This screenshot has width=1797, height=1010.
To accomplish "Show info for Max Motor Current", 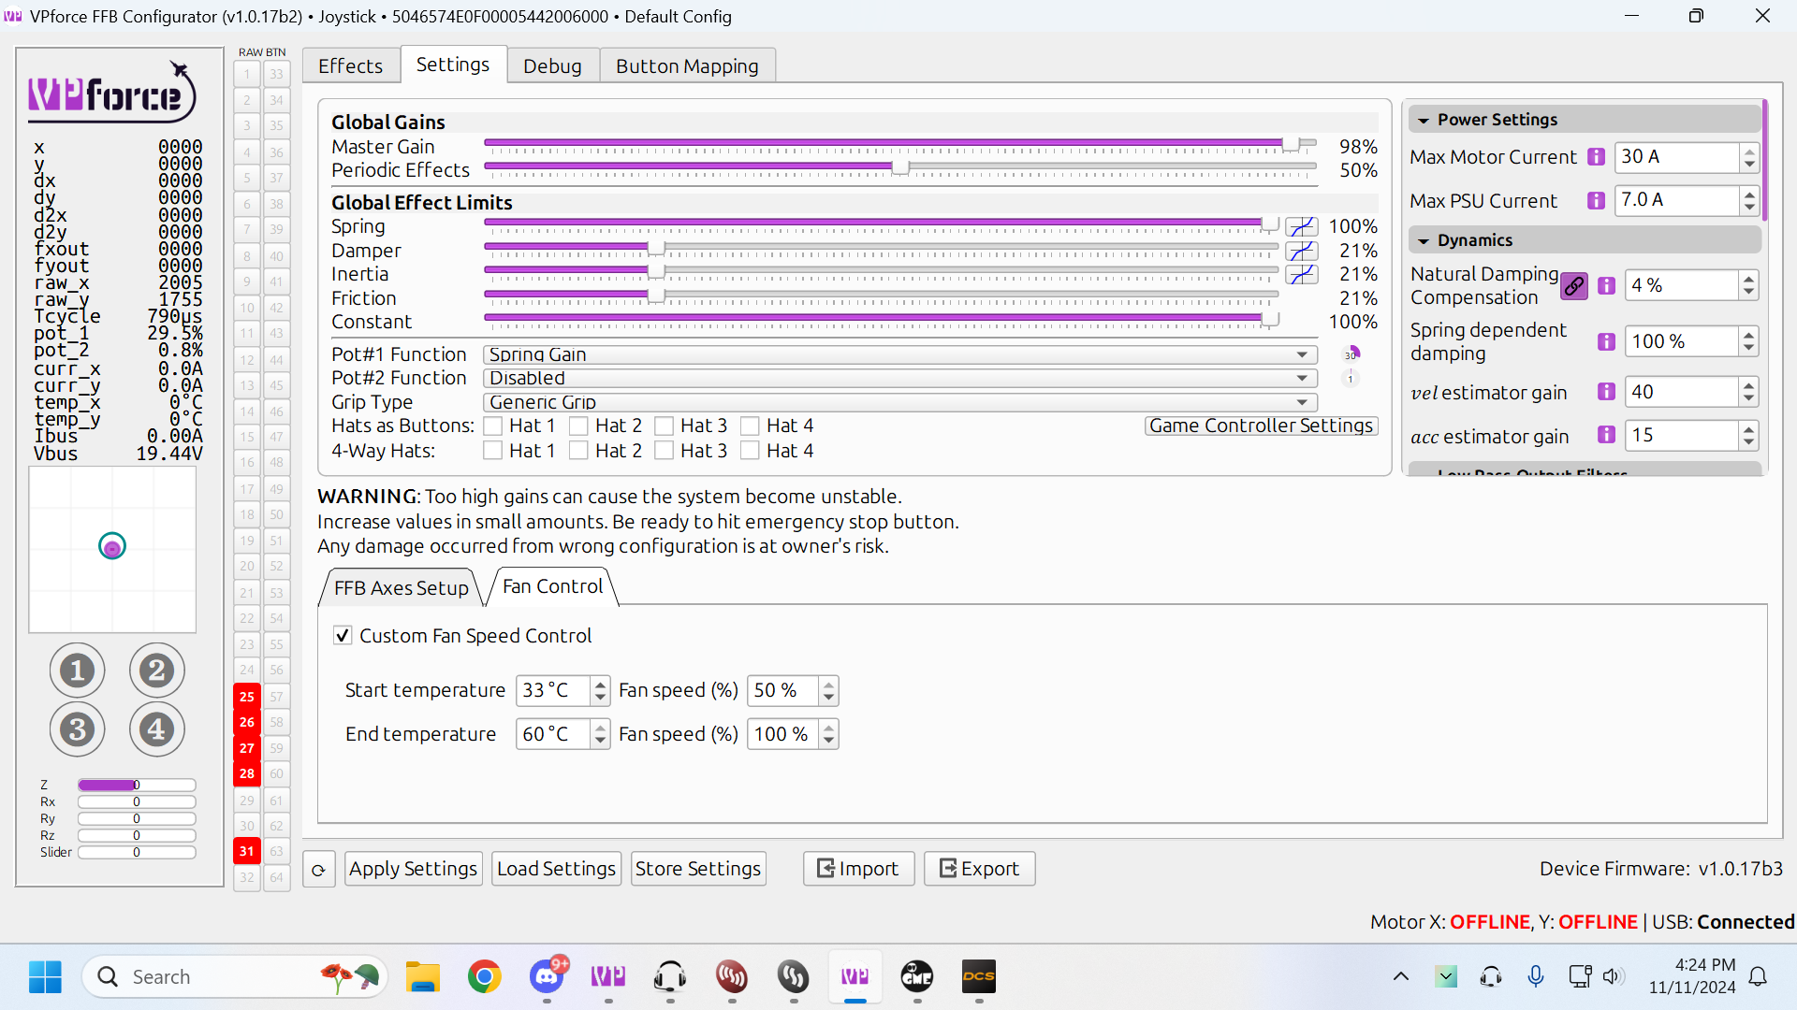I will 1597,157.
